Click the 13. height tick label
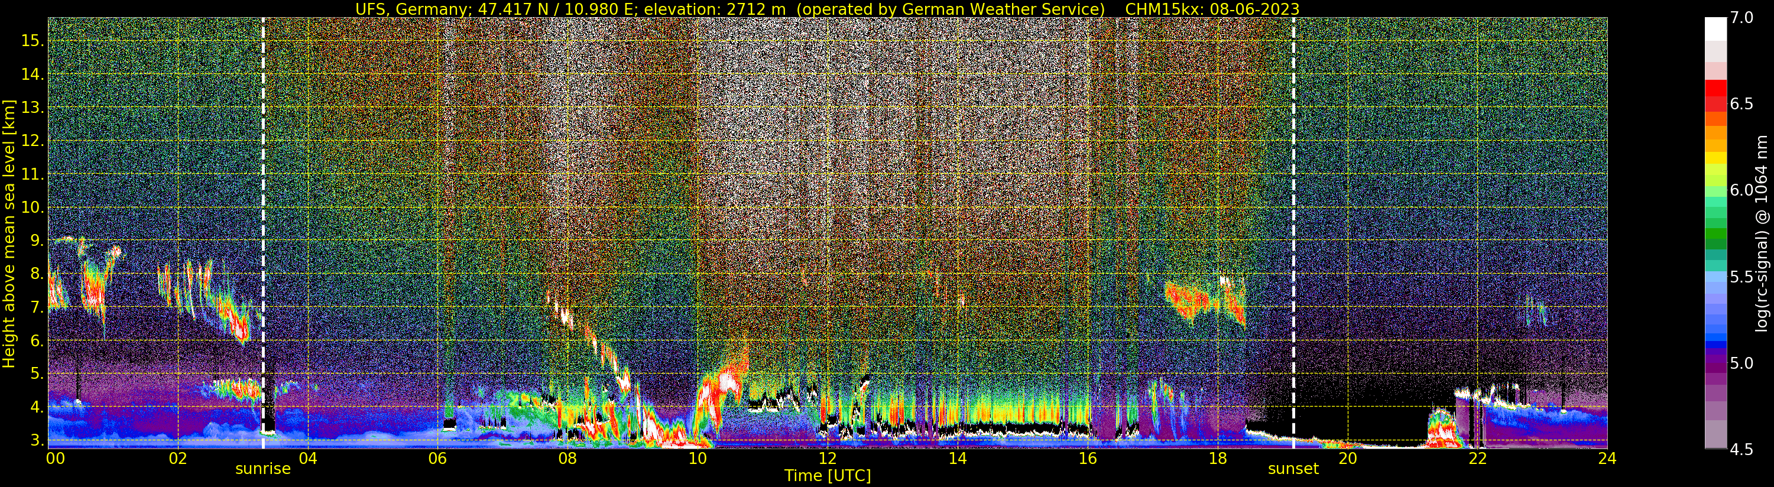The image size is (1774, 487). pyautogui.click(x=33, y=108)
